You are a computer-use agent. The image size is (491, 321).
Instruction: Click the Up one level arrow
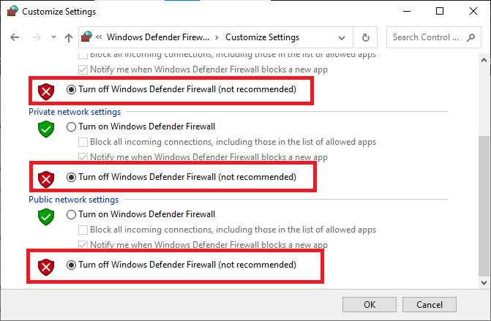coord(69,37)
